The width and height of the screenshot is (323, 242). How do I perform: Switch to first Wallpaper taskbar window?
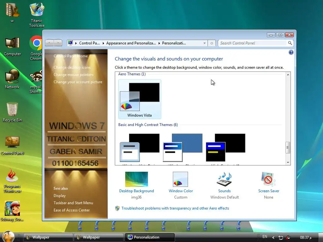pyautogui.click(x=48, y=237)
